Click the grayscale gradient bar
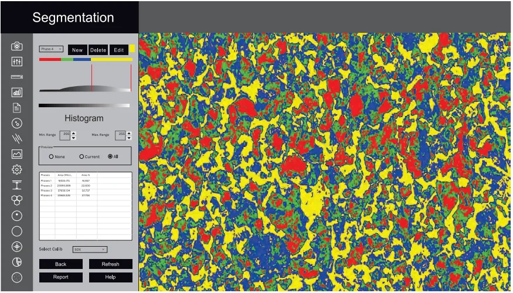The width and height of the screenshot is (513, 293). [84, 105]
